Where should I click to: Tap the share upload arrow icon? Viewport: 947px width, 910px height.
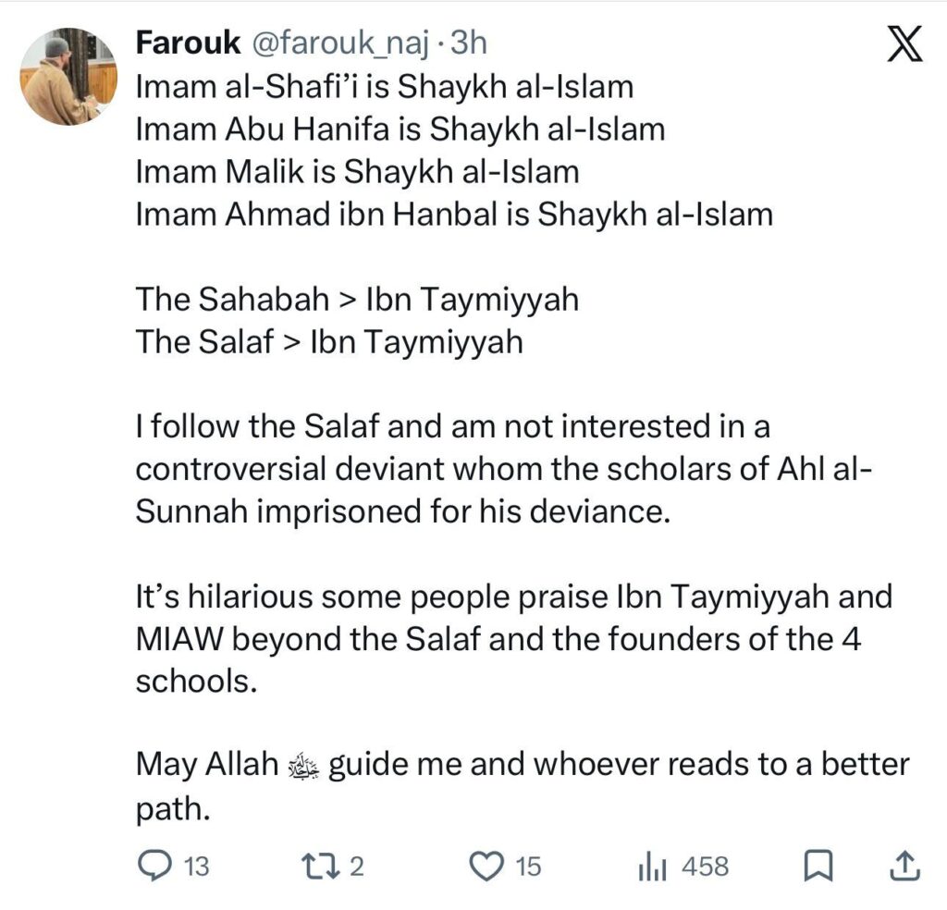(x=904, y=866)
